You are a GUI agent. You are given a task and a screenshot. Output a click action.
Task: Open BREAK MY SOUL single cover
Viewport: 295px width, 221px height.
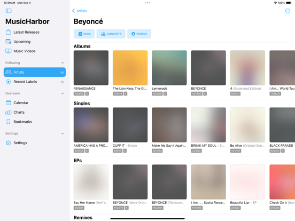[208, 125]
